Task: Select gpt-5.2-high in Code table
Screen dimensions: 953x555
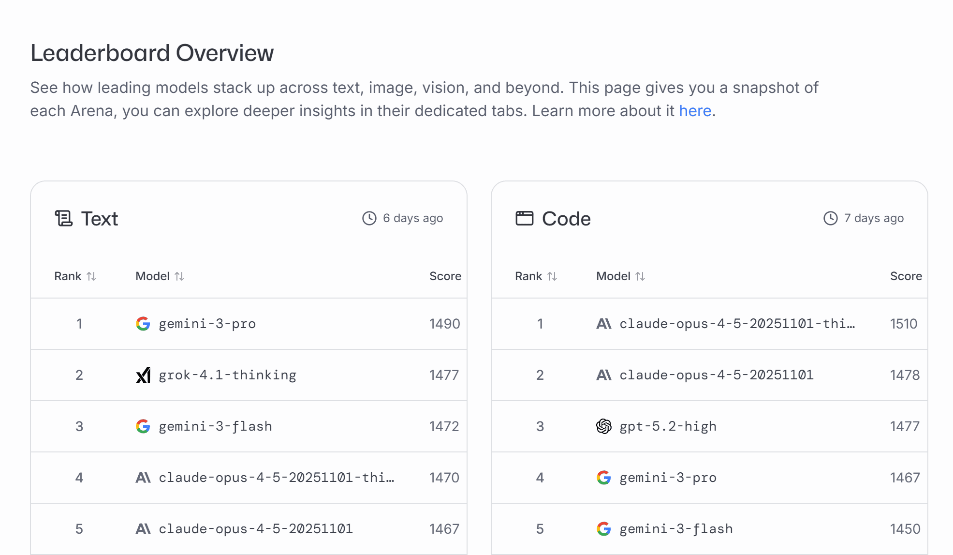Action: point(668,426)
